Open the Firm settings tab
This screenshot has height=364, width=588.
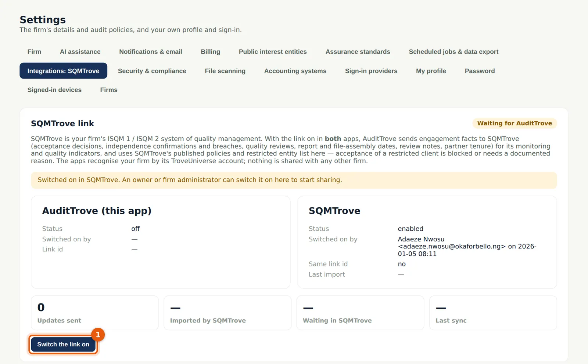click(34, 52)
